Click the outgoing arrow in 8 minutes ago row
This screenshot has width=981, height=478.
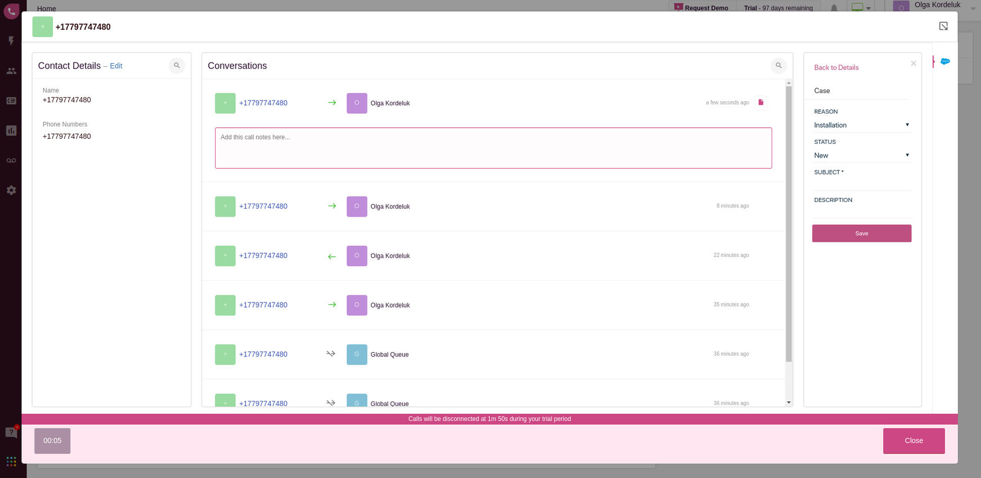[332, 206]
